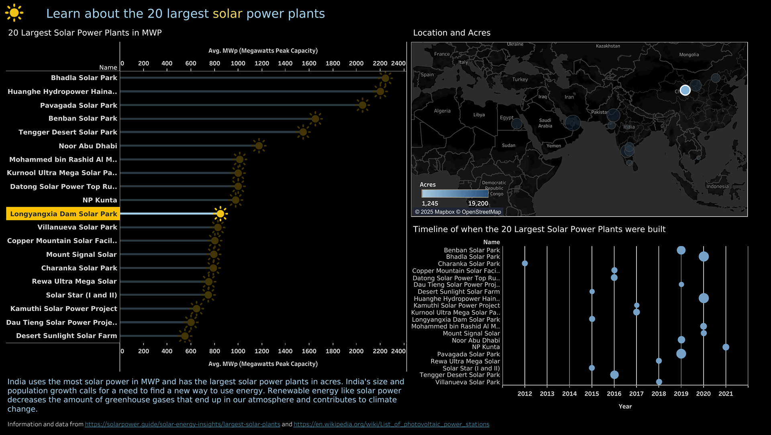Click the Noor Abu Dhabi sun marker
Image resolution: width=771 pixels, height=435 pixels.
[x=259, y=146]
